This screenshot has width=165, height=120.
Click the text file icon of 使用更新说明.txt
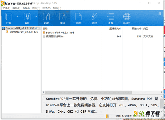click(44, 36)
